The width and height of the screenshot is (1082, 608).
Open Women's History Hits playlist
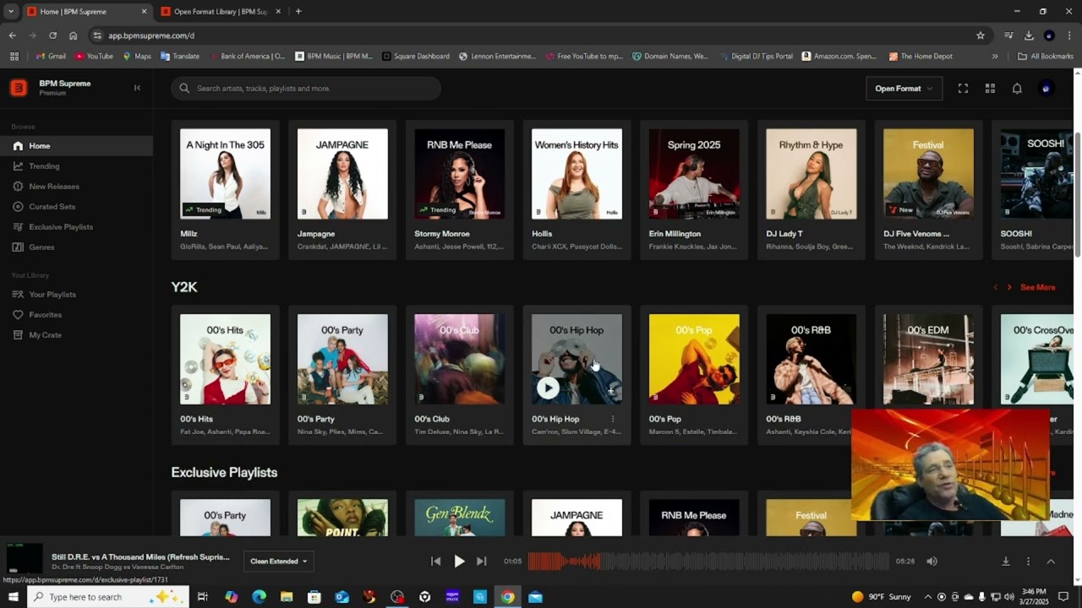tap(577, 174)
